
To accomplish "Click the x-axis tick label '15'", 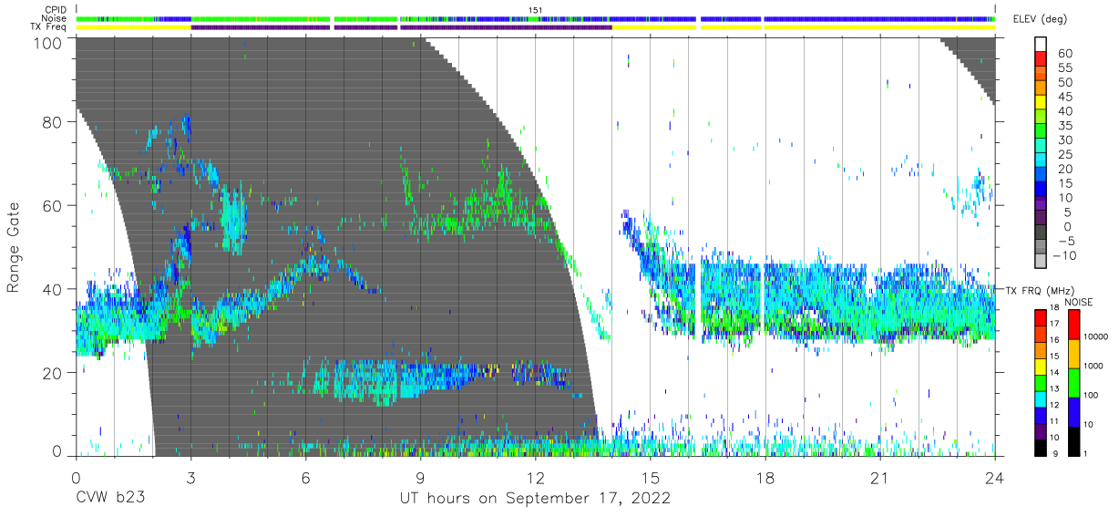I will [x=651, y=478].
